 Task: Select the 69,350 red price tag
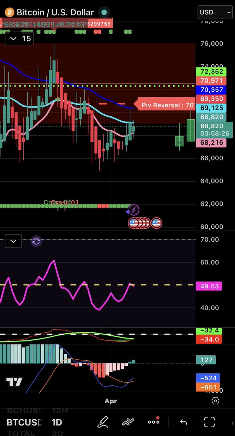pyautogui.click(x=211, y=99)
